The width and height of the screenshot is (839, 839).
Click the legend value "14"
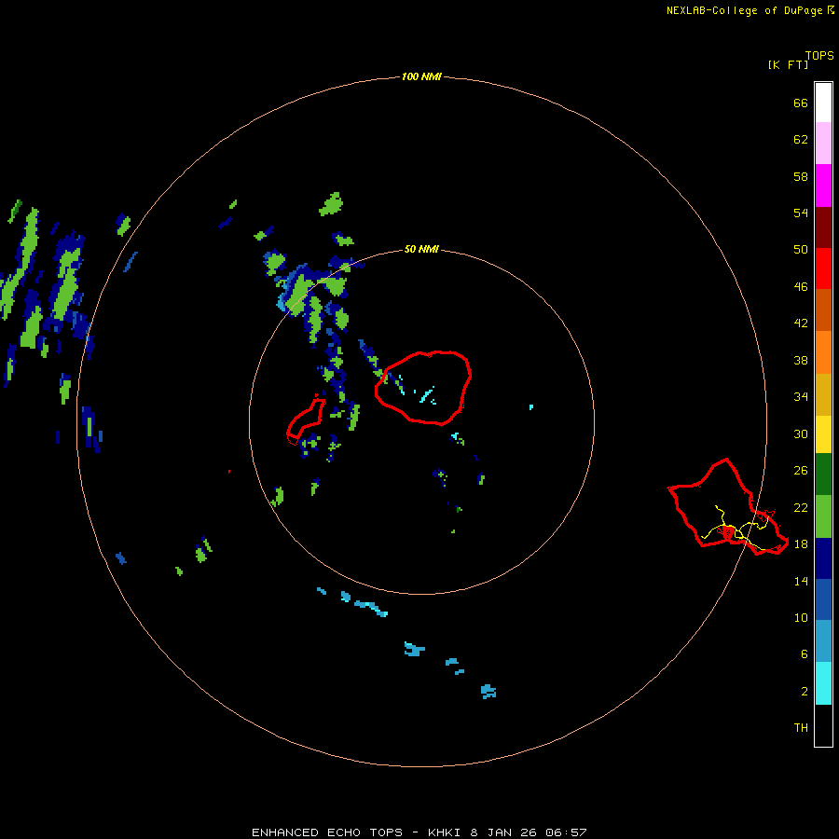point(801,581)
